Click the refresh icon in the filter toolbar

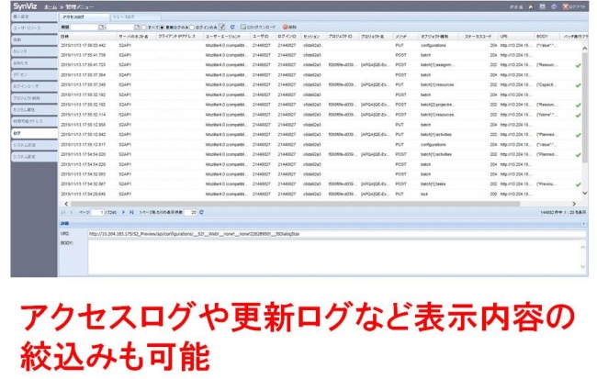click(232, 28)
